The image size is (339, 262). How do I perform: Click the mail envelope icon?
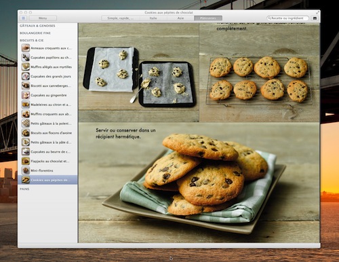point(315,18)
